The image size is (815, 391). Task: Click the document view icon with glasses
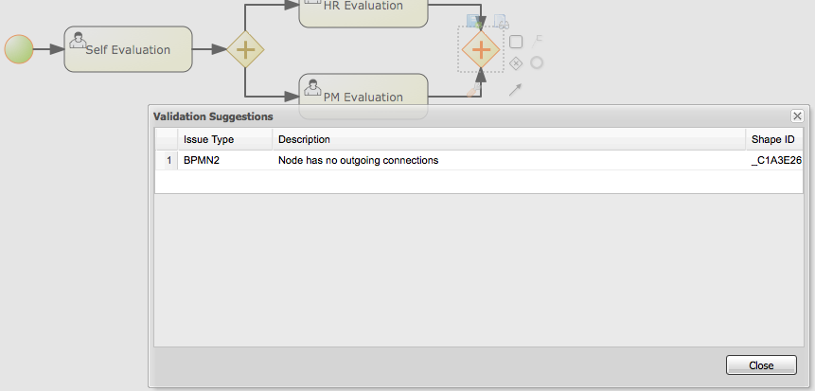501,20
